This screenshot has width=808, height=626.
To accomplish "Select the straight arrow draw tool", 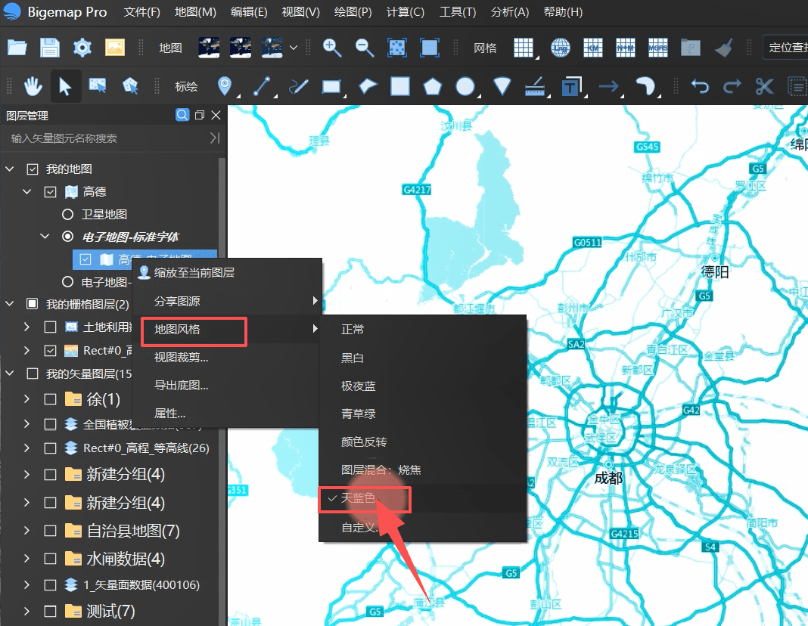I will (608, 86).
